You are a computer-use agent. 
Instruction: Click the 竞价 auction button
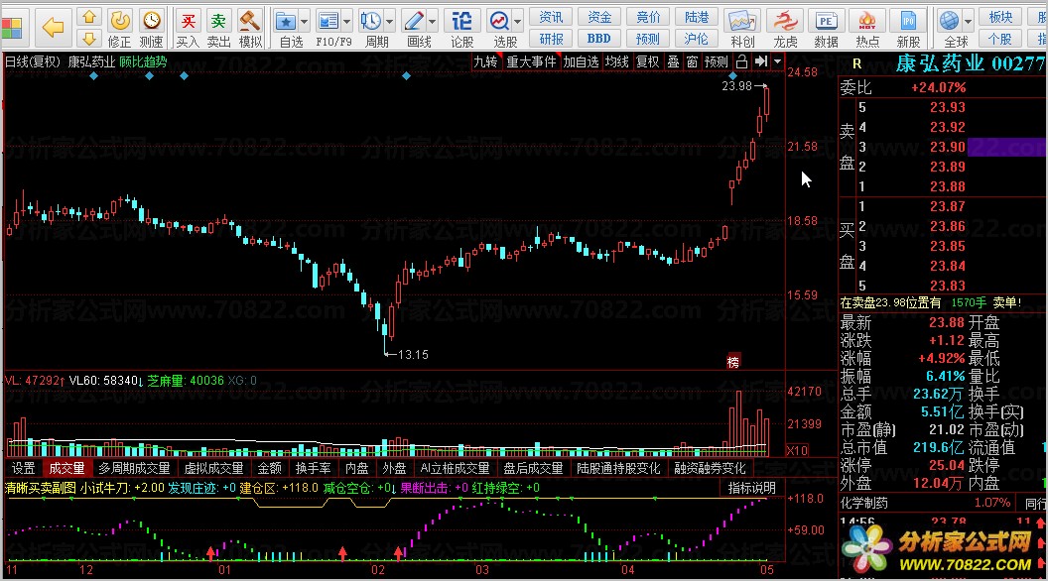tap(648, 18)
